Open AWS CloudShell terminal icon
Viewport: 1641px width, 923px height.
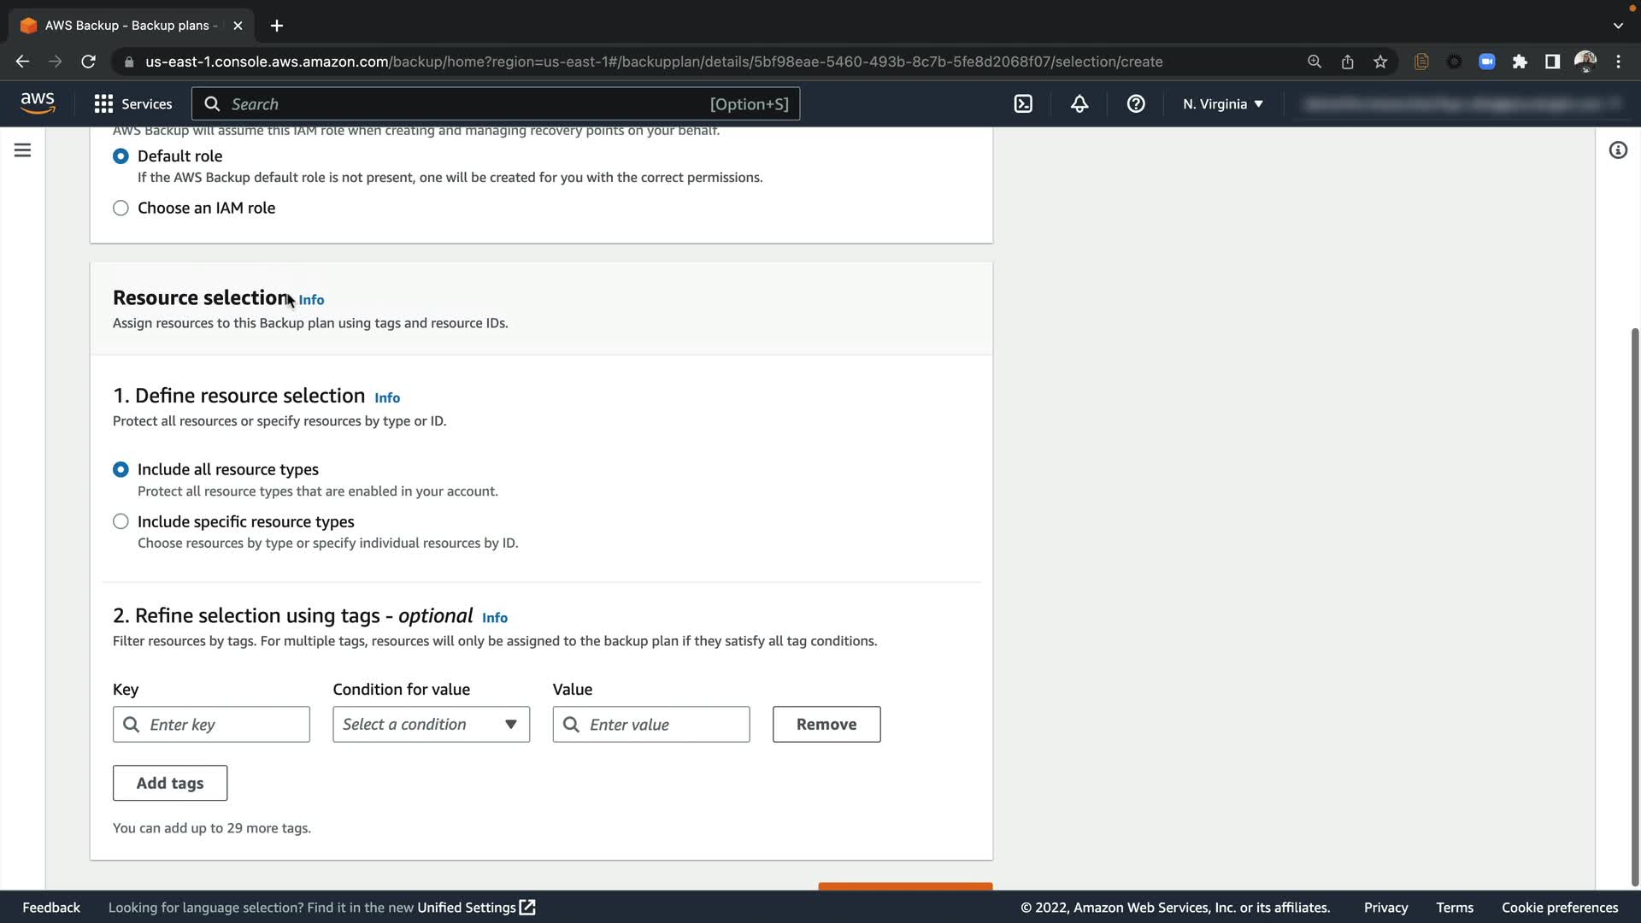click(1023, 104)
